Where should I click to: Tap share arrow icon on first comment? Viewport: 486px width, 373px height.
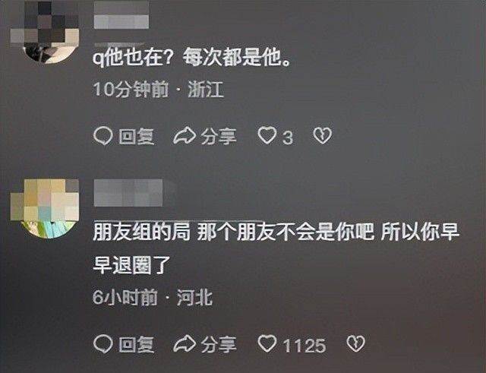click(185, 136)
